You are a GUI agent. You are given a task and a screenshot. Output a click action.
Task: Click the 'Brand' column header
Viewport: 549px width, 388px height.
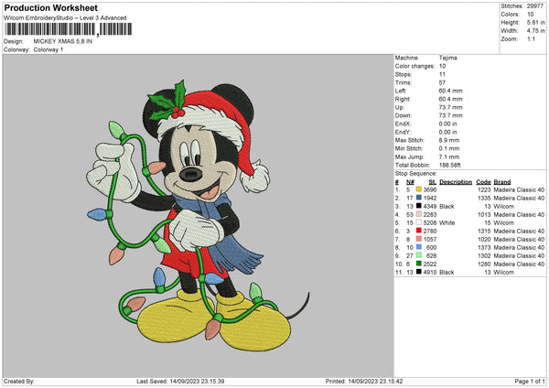(502, 182)
